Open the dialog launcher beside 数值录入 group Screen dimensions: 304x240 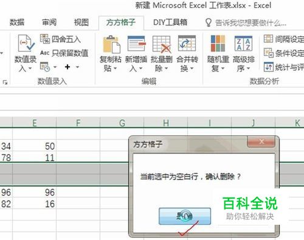pos(5,83)
